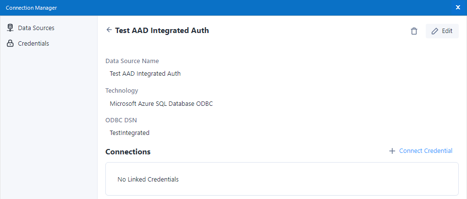This screenshot has width=467, height=199.
Task: Click the bold Test AAD Integrated Auth header
Action: point(162,31)
